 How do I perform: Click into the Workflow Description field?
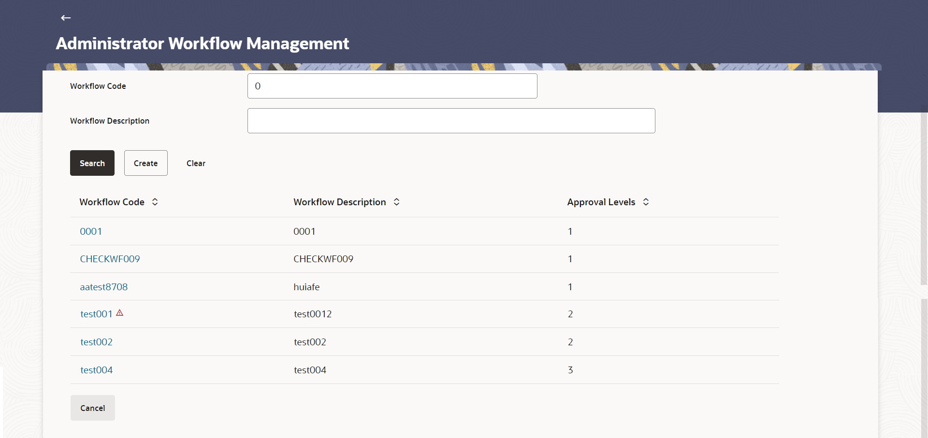click(x=451, y=121)
